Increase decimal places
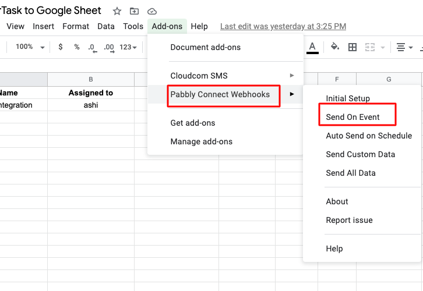Viewport: 423px width, 291px height. 110,48
